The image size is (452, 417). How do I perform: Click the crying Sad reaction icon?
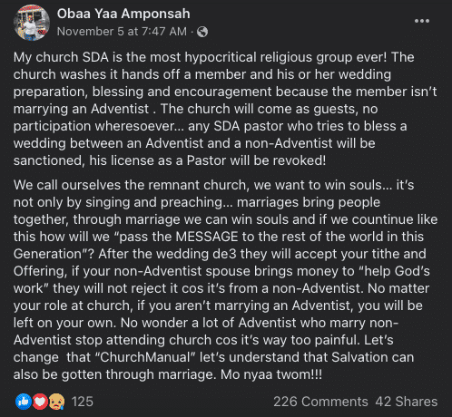56,402
